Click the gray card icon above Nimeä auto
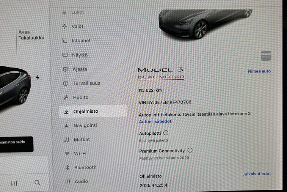The width and height of the screenshot is (287, 192). 266,56
